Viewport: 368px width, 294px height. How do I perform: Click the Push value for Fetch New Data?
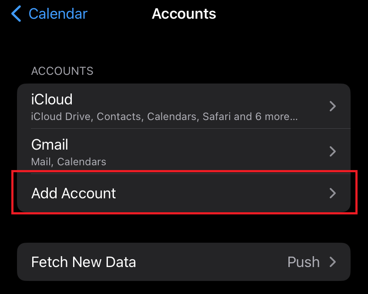(x=304, y=262)
